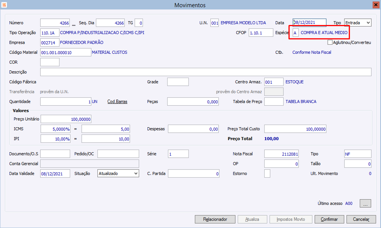Cancel with the Cancelar button

point(361,219)
